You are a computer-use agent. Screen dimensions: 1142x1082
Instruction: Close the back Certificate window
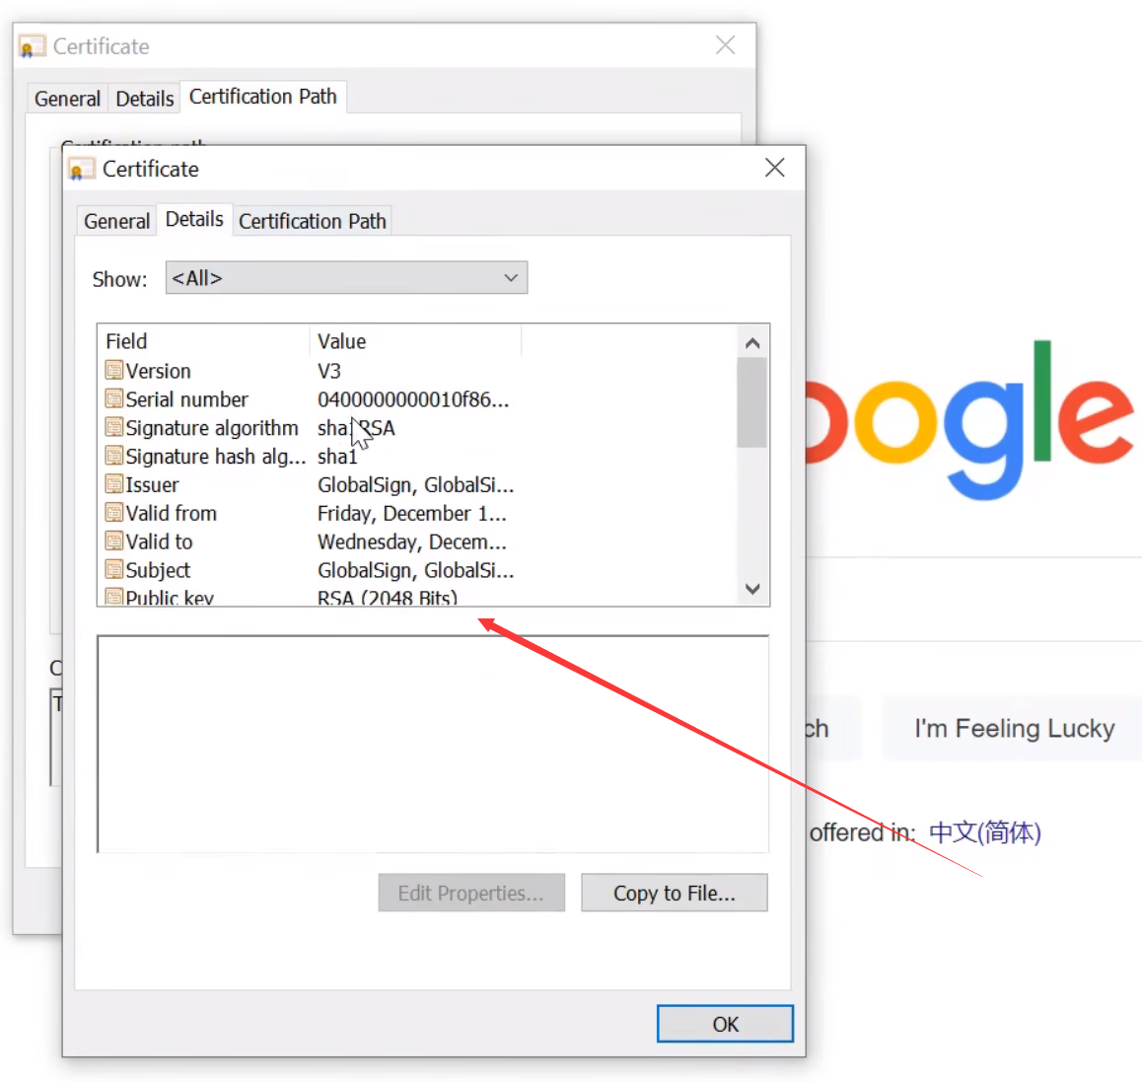click(726, 45)
